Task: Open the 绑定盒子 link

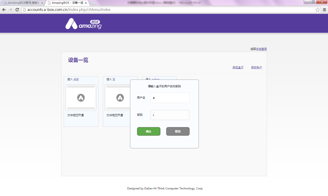Action: (x=238, y=67)
